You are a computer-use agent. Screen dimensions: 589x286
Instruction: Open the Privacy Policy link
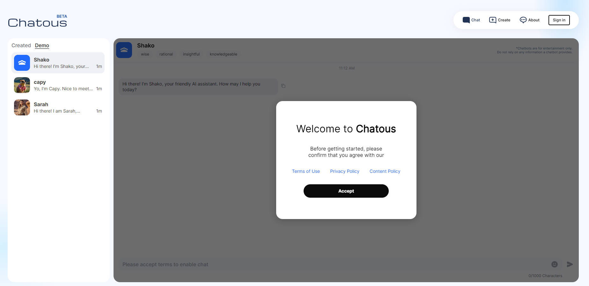coord(345,171)
